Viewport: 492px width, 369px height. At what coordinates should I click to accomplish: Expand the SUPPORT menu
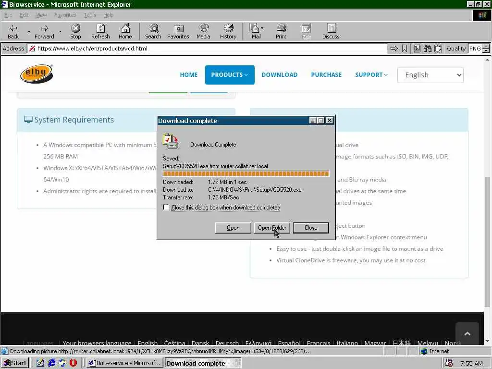tap(371, 74)
